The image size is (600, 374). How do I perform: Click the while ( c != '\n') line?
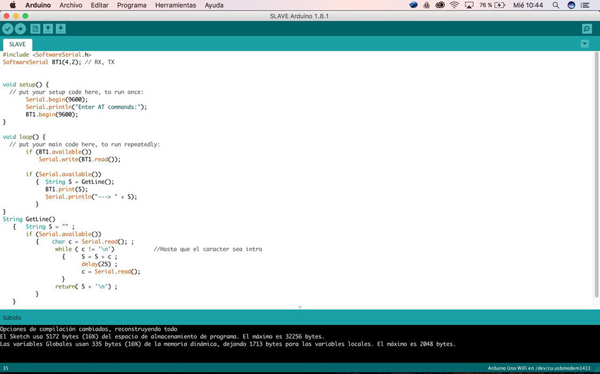84,249
